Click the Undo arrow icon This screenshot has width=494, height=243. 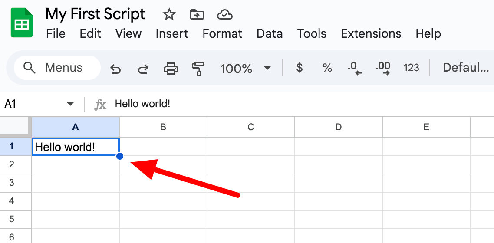[115, 68]
